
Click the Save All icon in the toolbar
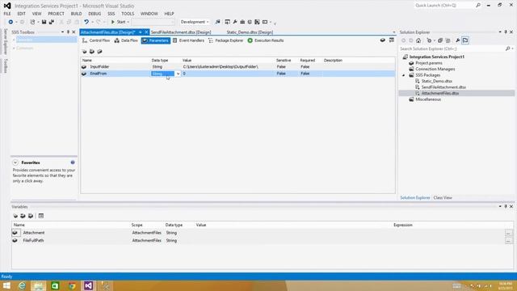point(52,22)
